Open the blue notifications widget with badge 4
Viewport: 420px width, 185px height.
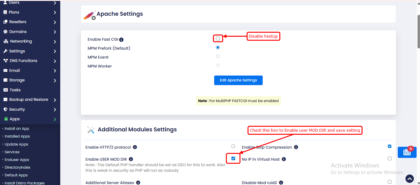(x=407, y=152)
